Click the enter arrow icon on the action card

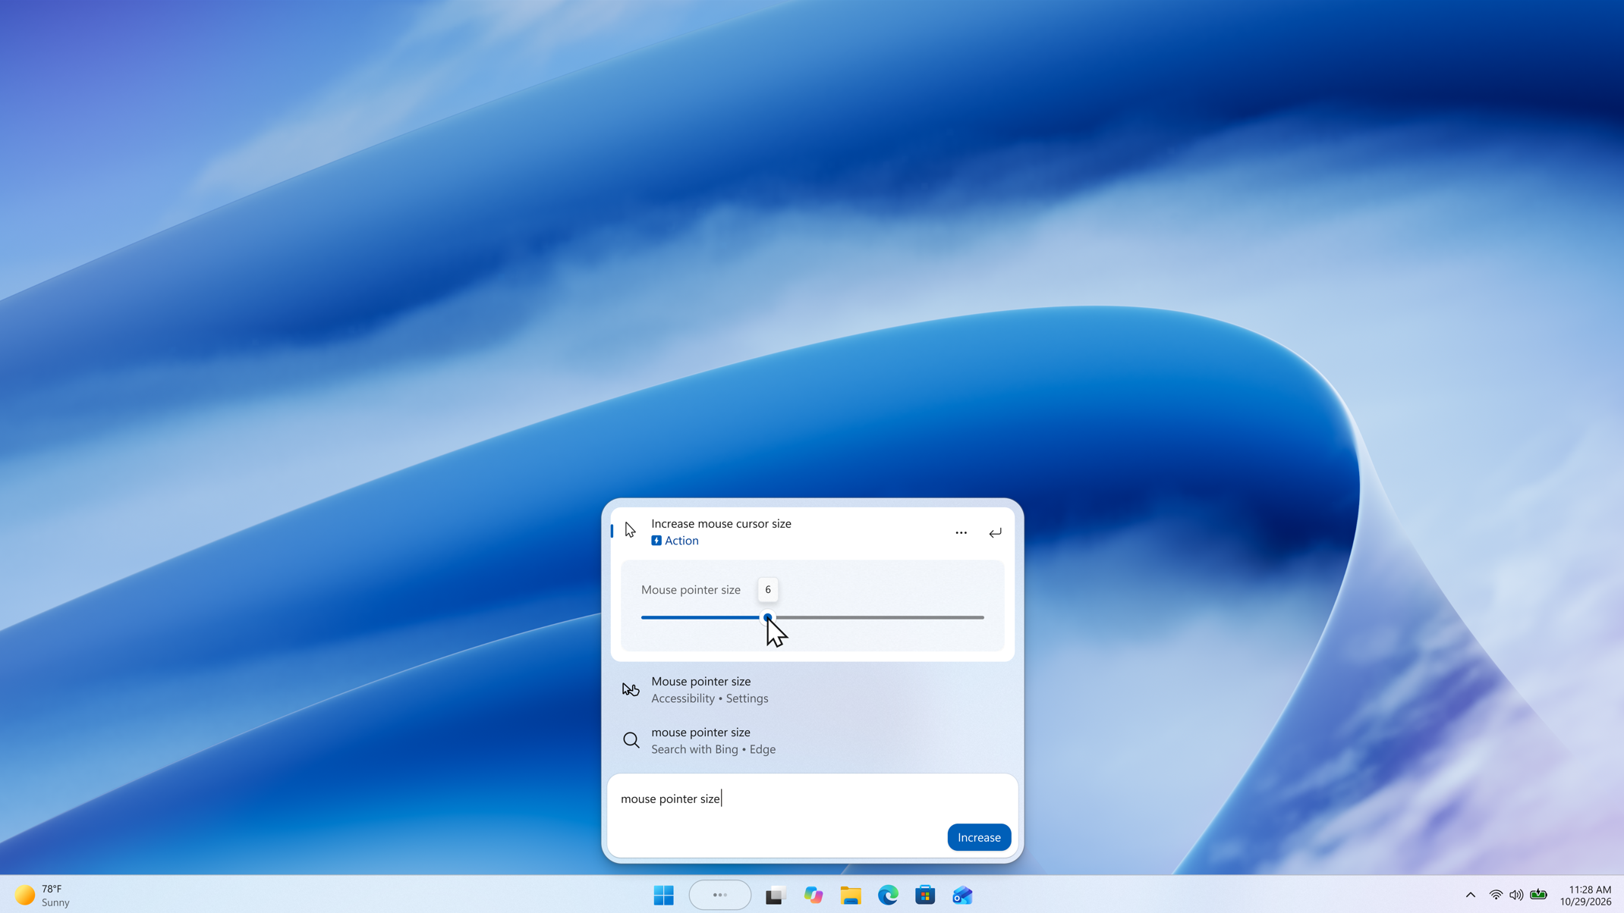(995, 532)
